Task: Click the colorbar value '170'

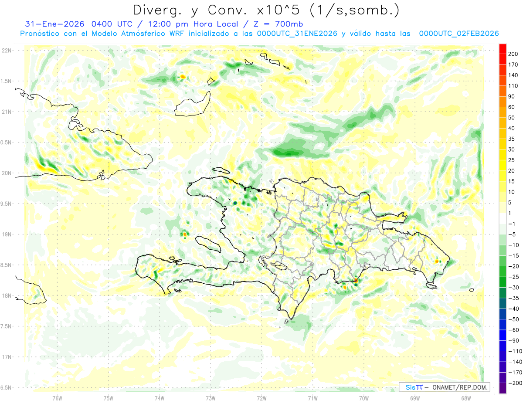Action: (513, 65)
